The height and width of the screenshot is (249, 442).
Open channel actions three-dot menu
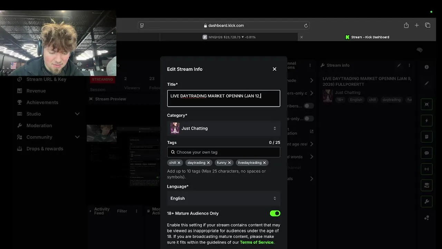click(310, 65)
